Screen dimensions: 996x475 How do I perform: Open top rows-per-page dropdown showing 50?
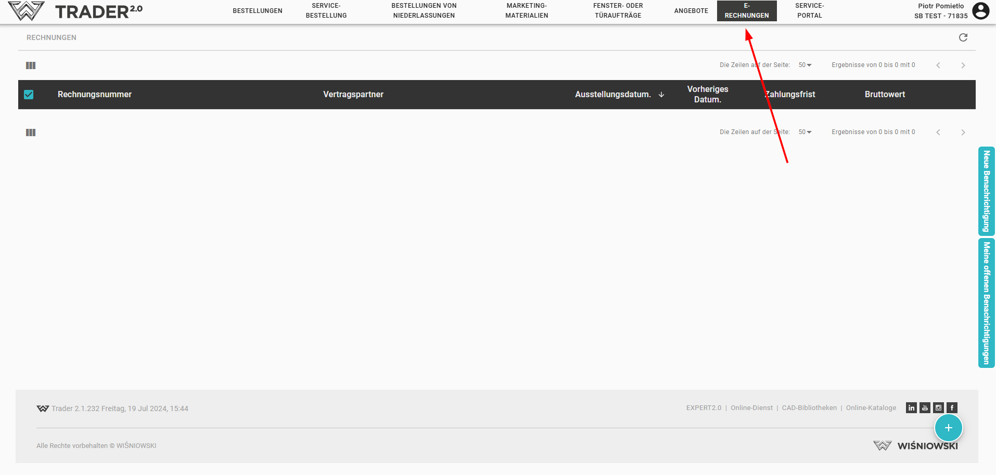(805, 65)
